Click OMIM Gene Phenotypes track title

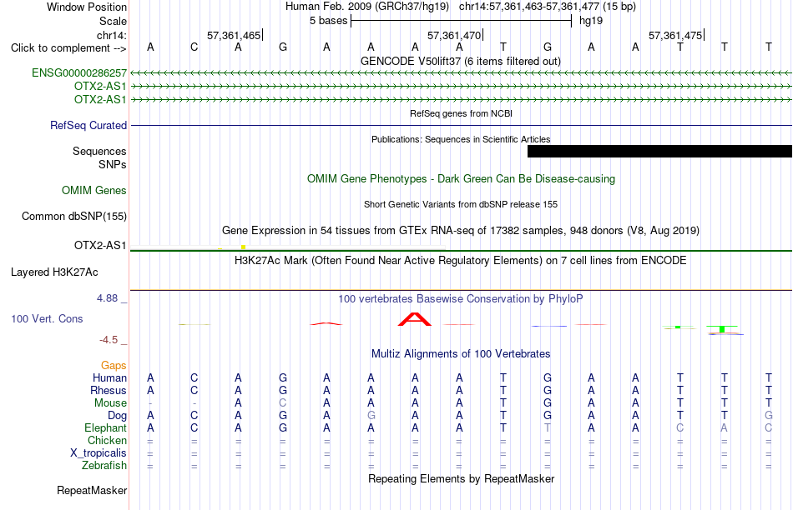click(462, 179)
